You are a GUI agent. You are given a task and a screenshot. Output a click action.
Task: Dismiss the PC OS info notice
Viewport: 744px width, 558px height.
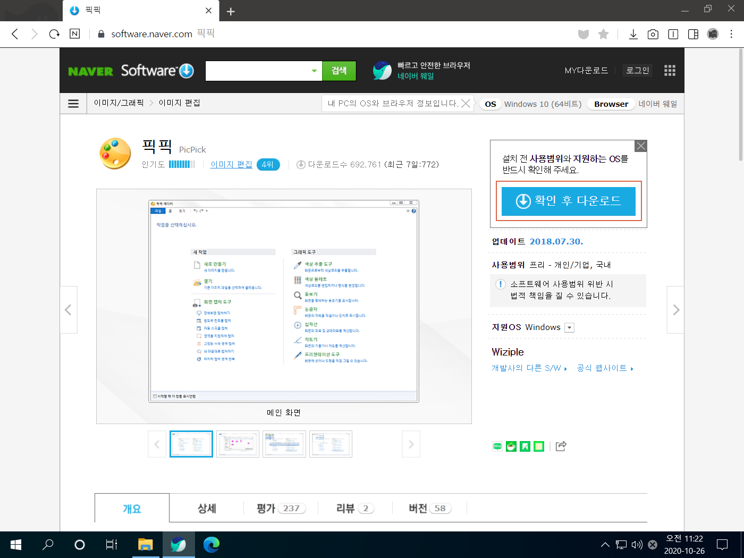coord(466,104)
